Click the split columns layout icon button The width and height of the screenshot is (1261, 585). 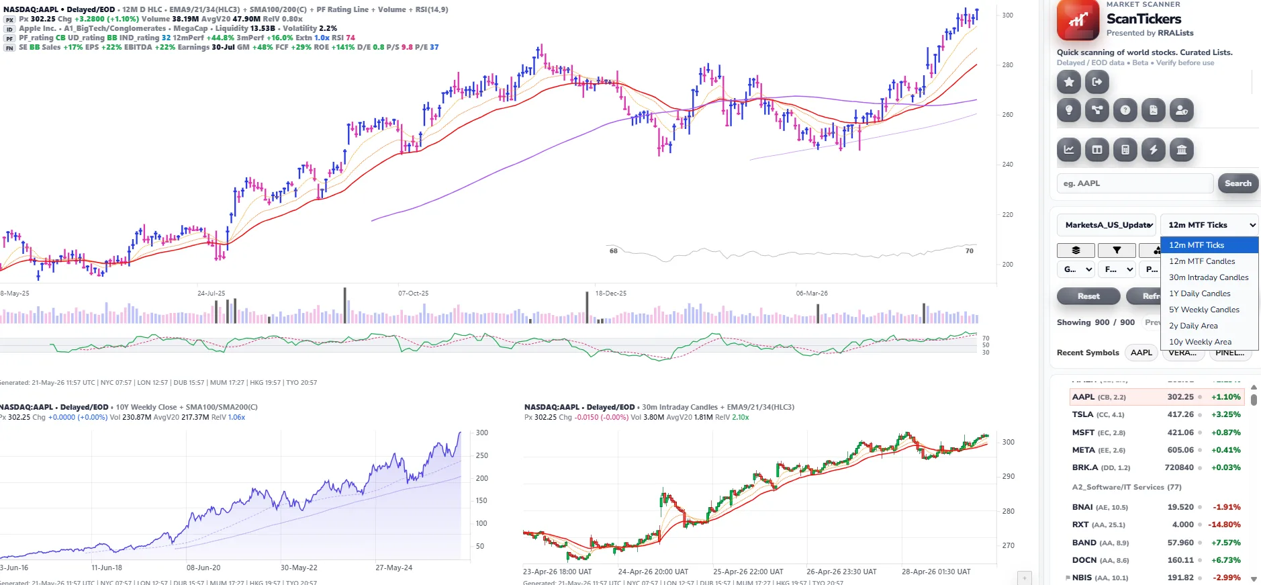(x=1097, y=150)
